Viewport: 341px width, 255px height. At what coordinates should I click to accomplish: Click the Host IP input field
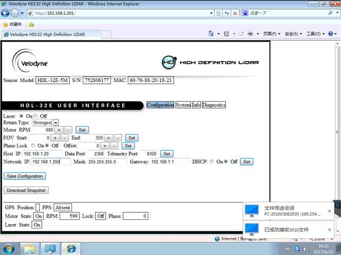coord(42,154)
